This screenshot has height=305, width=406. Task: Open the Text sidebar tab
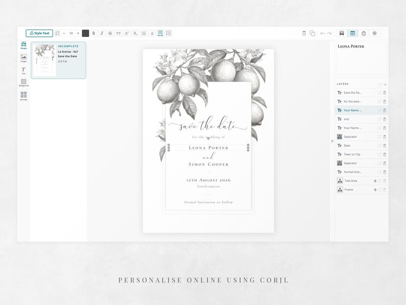point(24,71)
